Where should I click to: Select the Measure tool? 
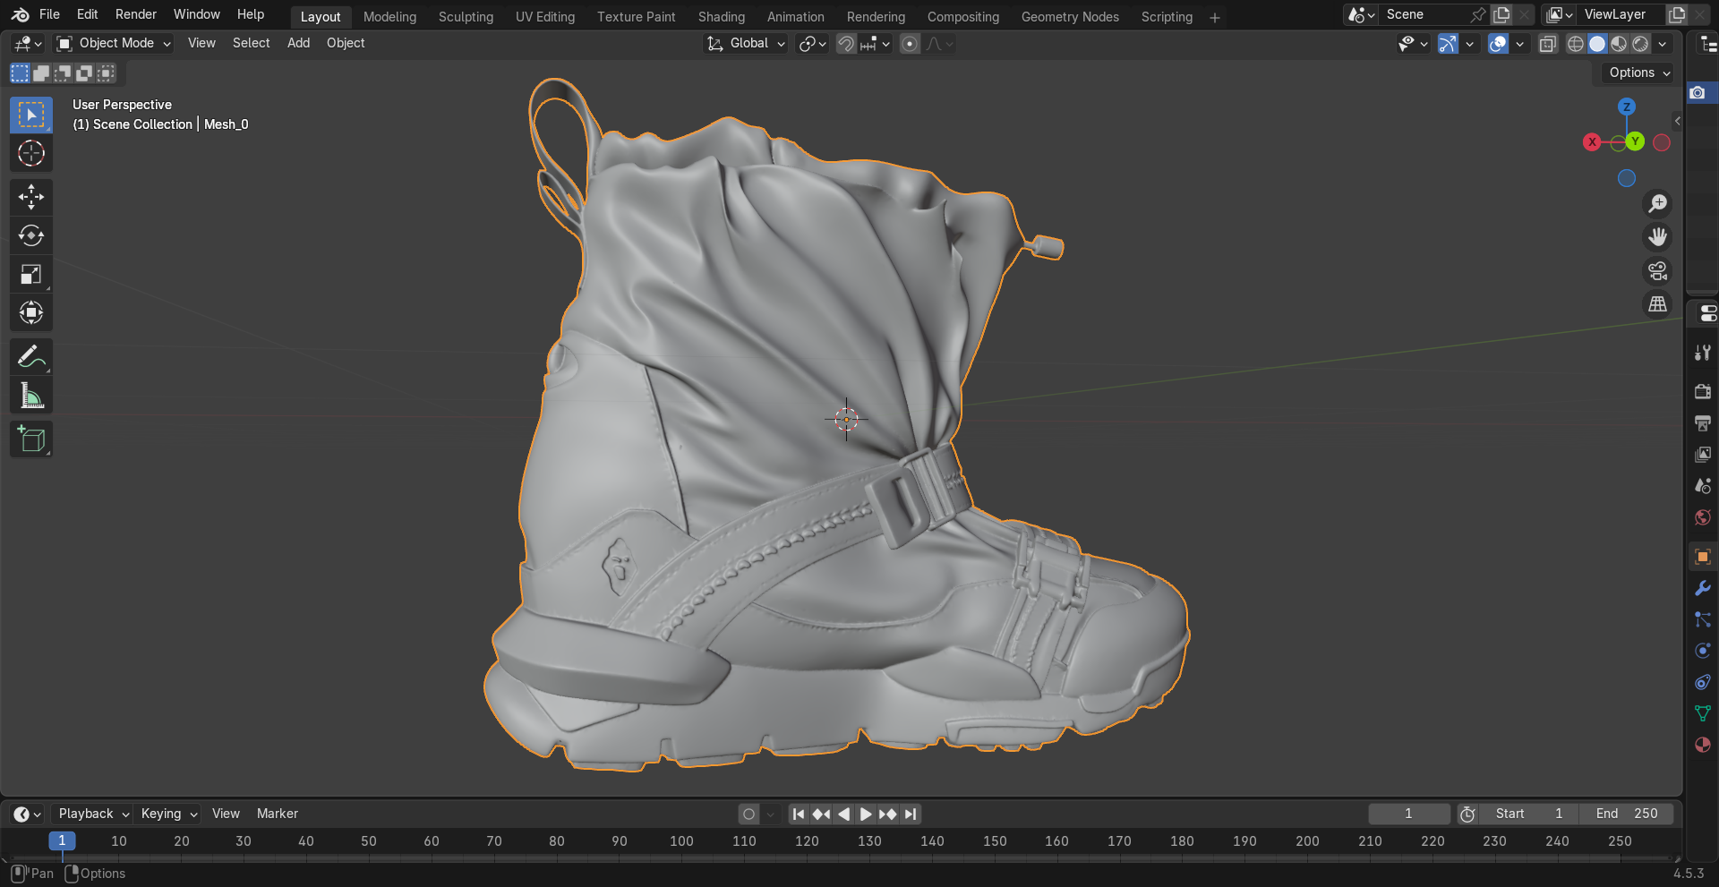(30, 395)
